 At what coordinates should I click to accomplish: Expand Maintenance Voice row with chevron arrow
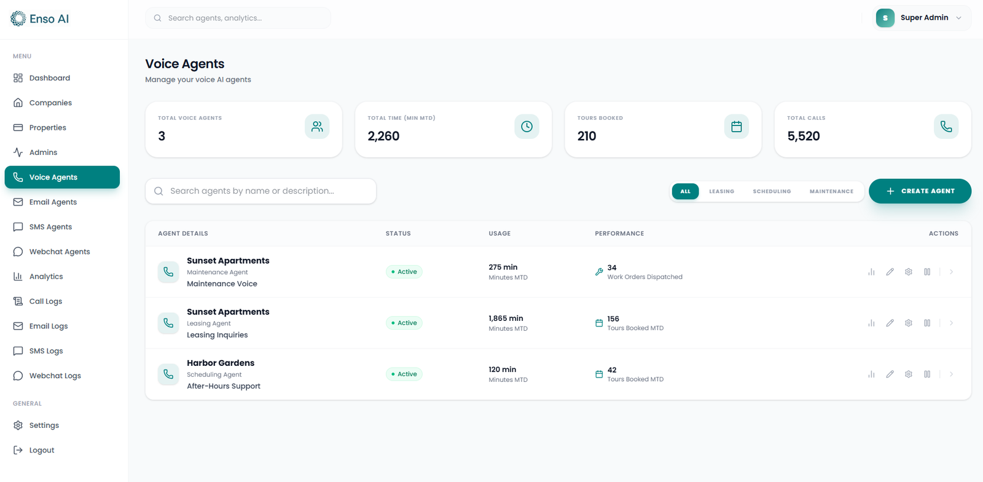coord(951,272)
